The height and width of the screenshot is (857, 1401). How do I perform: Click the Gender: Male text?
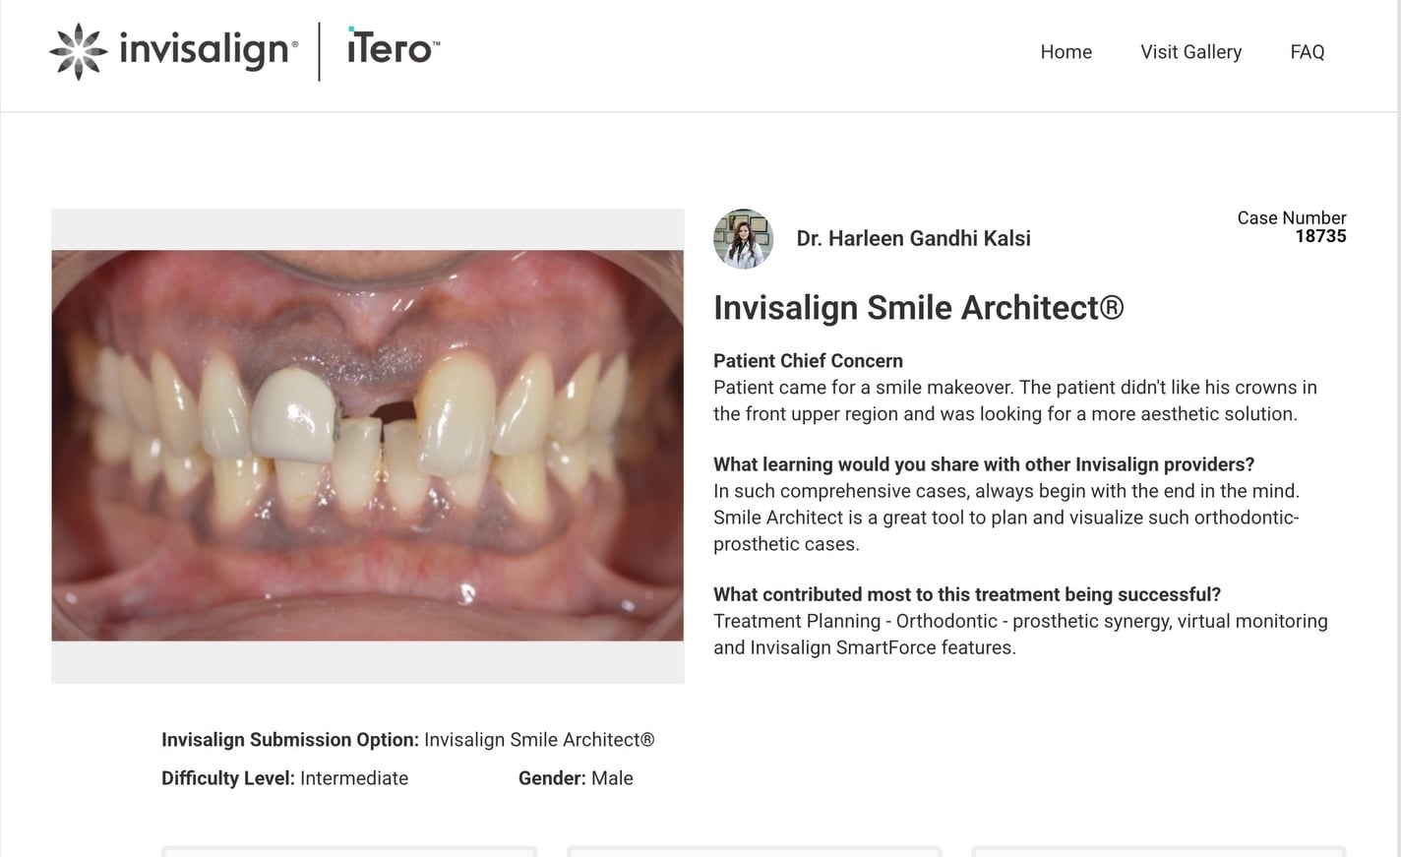(576, 778)
